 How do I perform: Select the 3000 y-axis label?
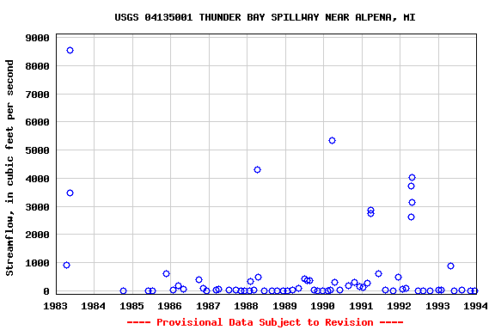click(x=37, y=207)
